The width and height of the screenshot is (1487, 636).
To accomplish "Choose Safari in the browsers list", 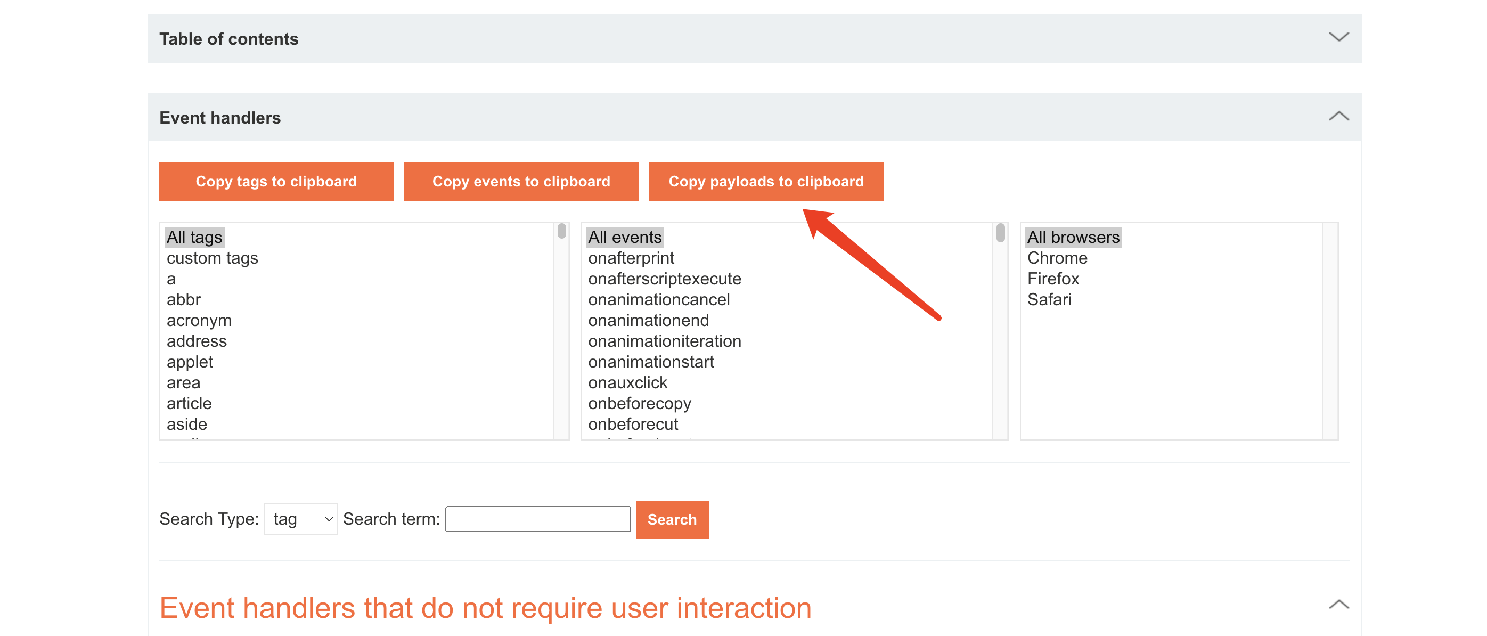I will point(1049,299).
